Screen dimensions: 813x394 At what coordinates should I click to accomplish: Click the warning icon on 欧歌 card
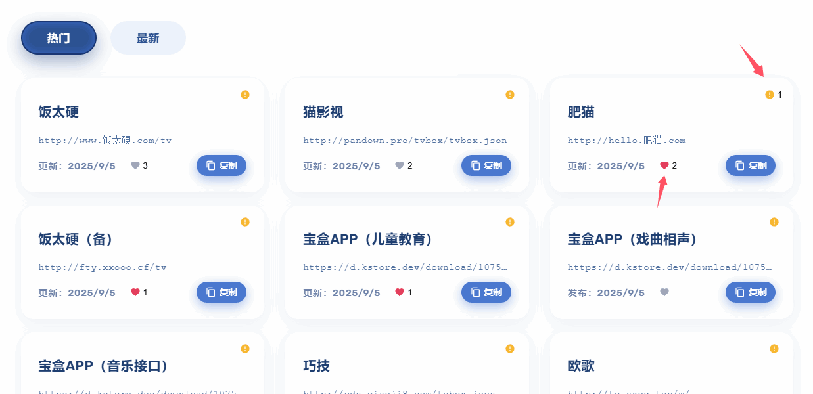point(774,349)
